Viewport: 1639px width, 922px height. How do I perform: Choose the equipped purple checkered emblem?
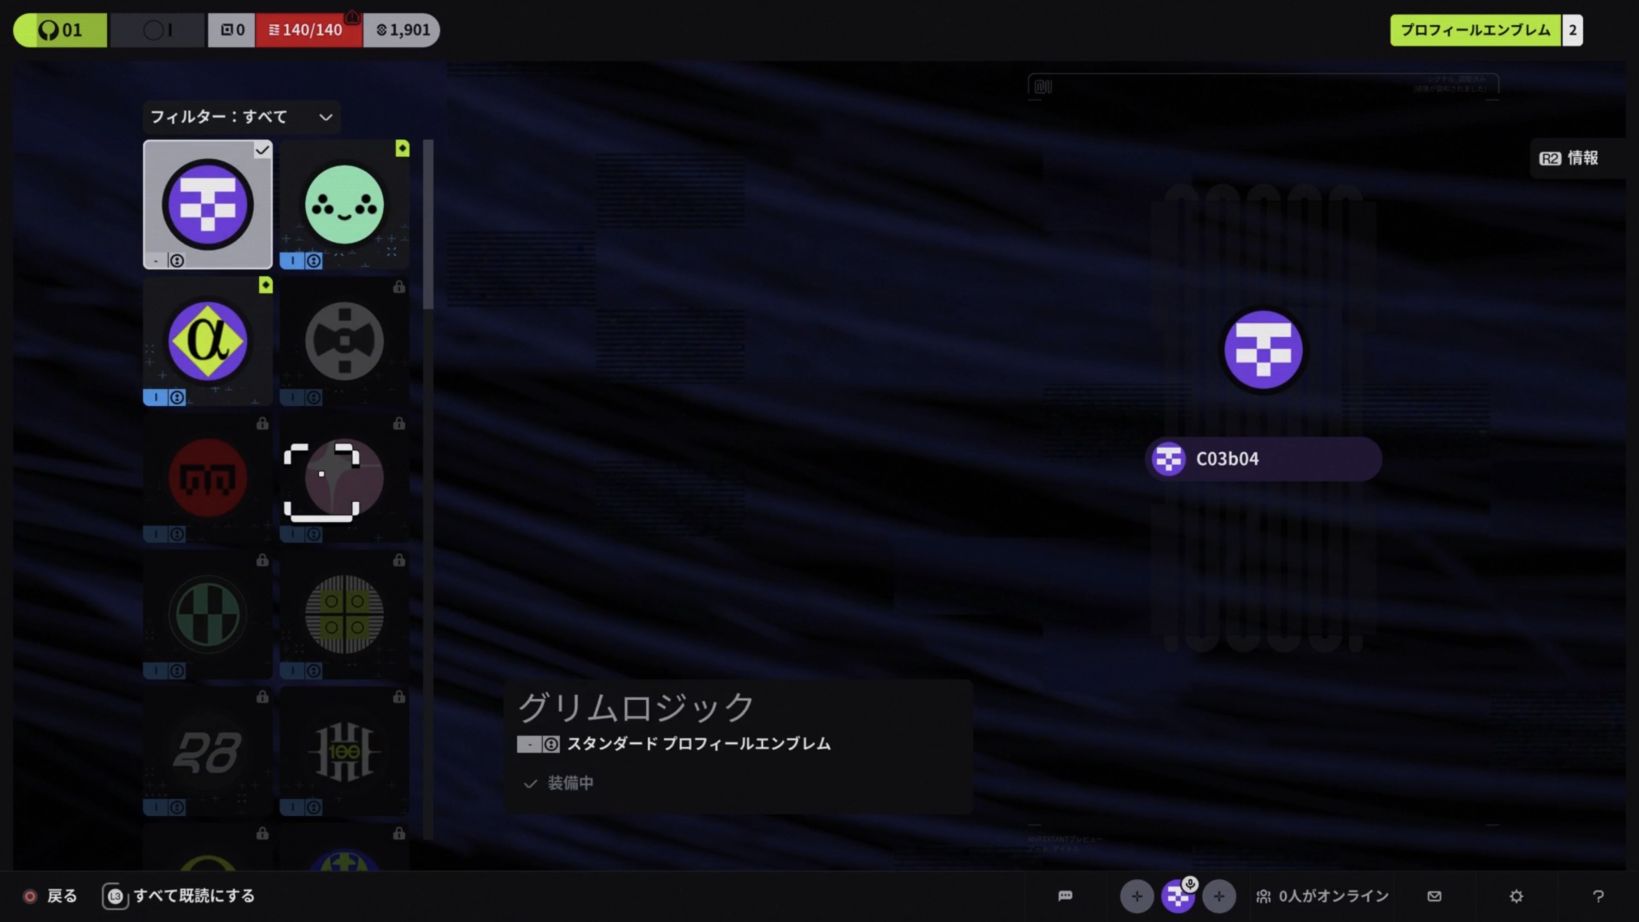[207, 205]
